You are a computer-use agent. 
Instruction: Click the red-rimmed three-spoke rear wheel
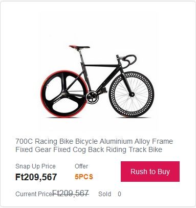(64, 94)
